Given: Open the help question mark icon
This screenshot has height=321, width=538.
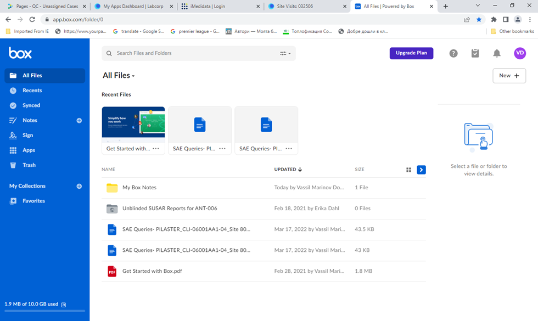Looking at the screenshot, I should click(453, 53).
